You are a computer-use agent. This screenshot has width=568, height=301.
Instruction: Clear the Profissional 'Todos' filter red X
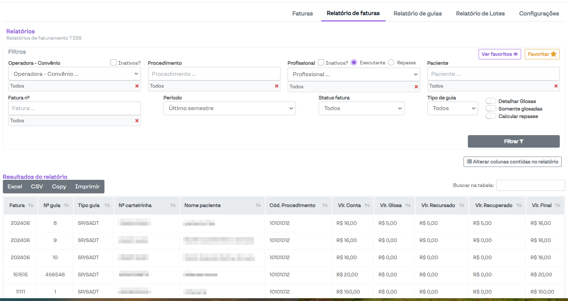tap(416, 87)
